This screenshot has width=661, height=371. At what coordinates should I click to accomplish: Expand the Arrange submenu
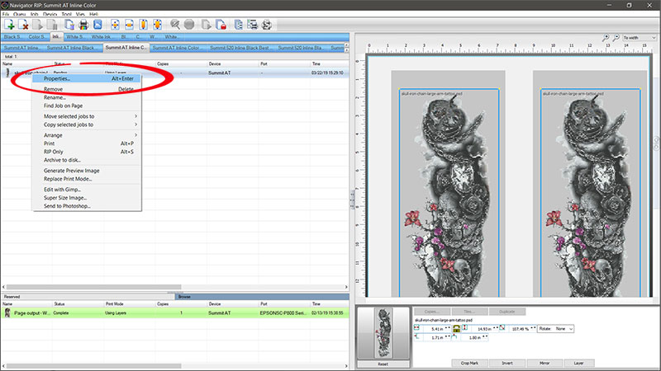tap(88, 135)
